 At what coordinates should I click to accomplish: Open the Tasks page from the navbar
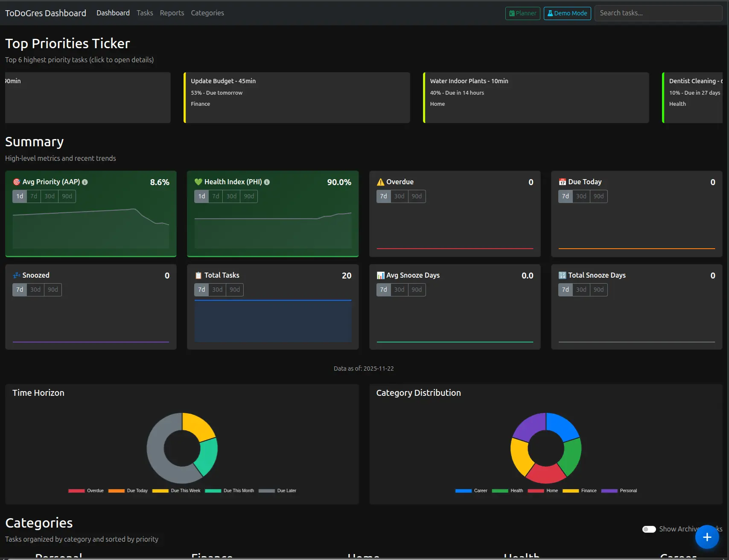[x=145, y=13]
